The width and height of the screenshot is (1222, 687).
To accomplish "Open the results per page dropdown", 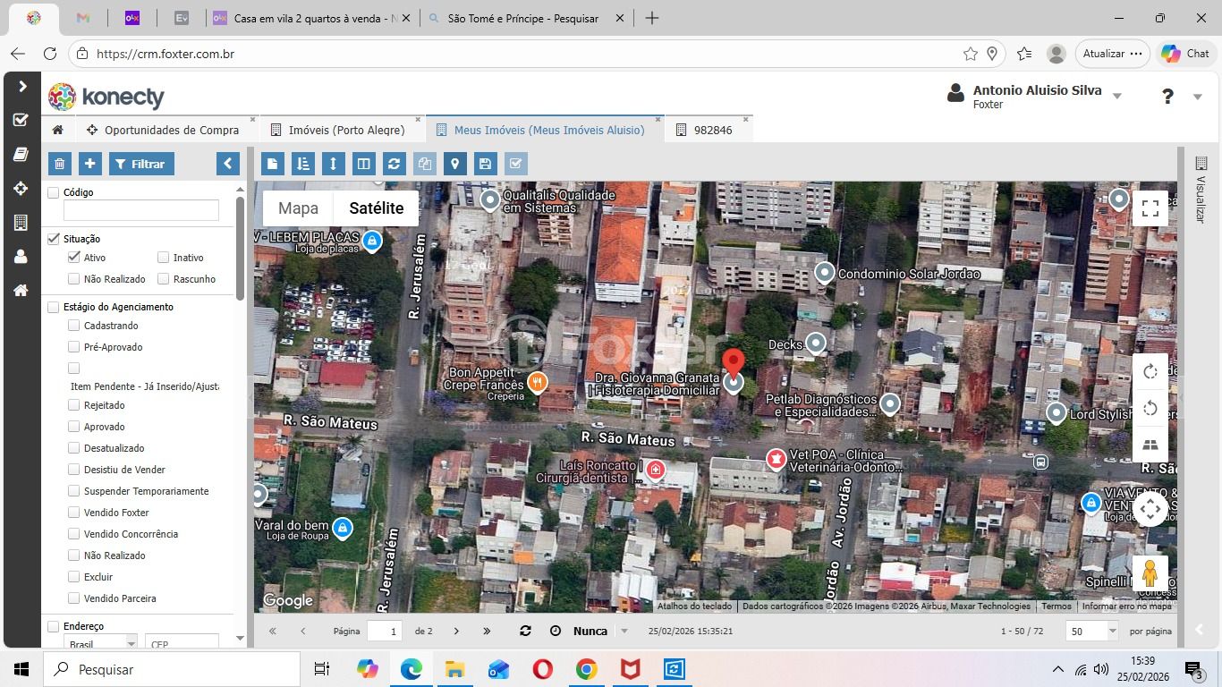I will [x=1112, y=632].
